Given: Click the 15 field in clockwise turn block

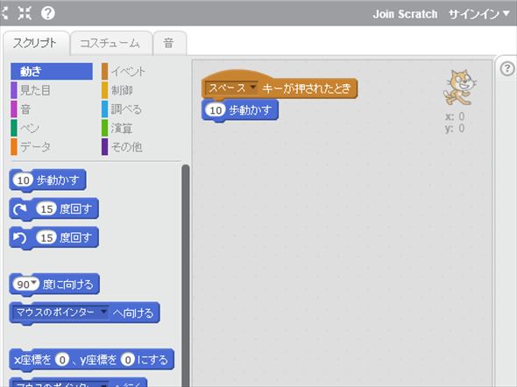Looking at the screenshot, I should coord(46,208).
